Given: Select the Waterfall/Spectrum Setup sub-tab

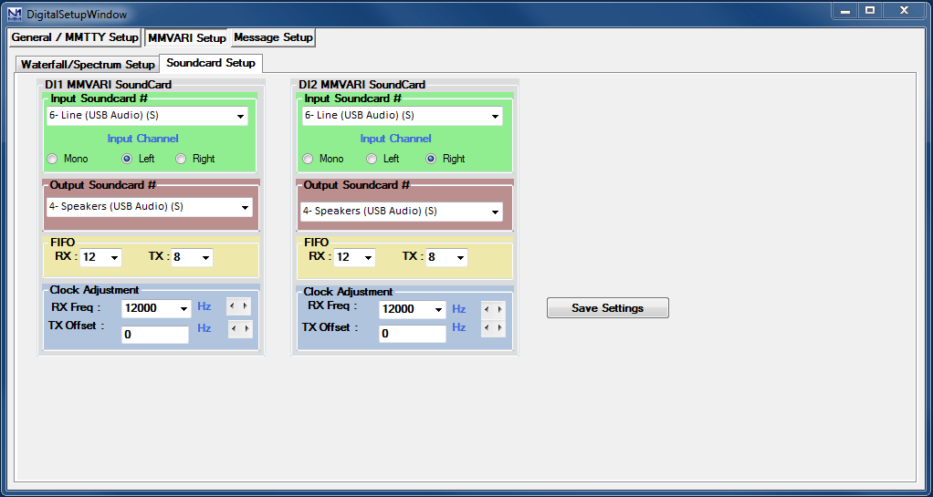Looking at the screenshot, I should tap(88, 64).
